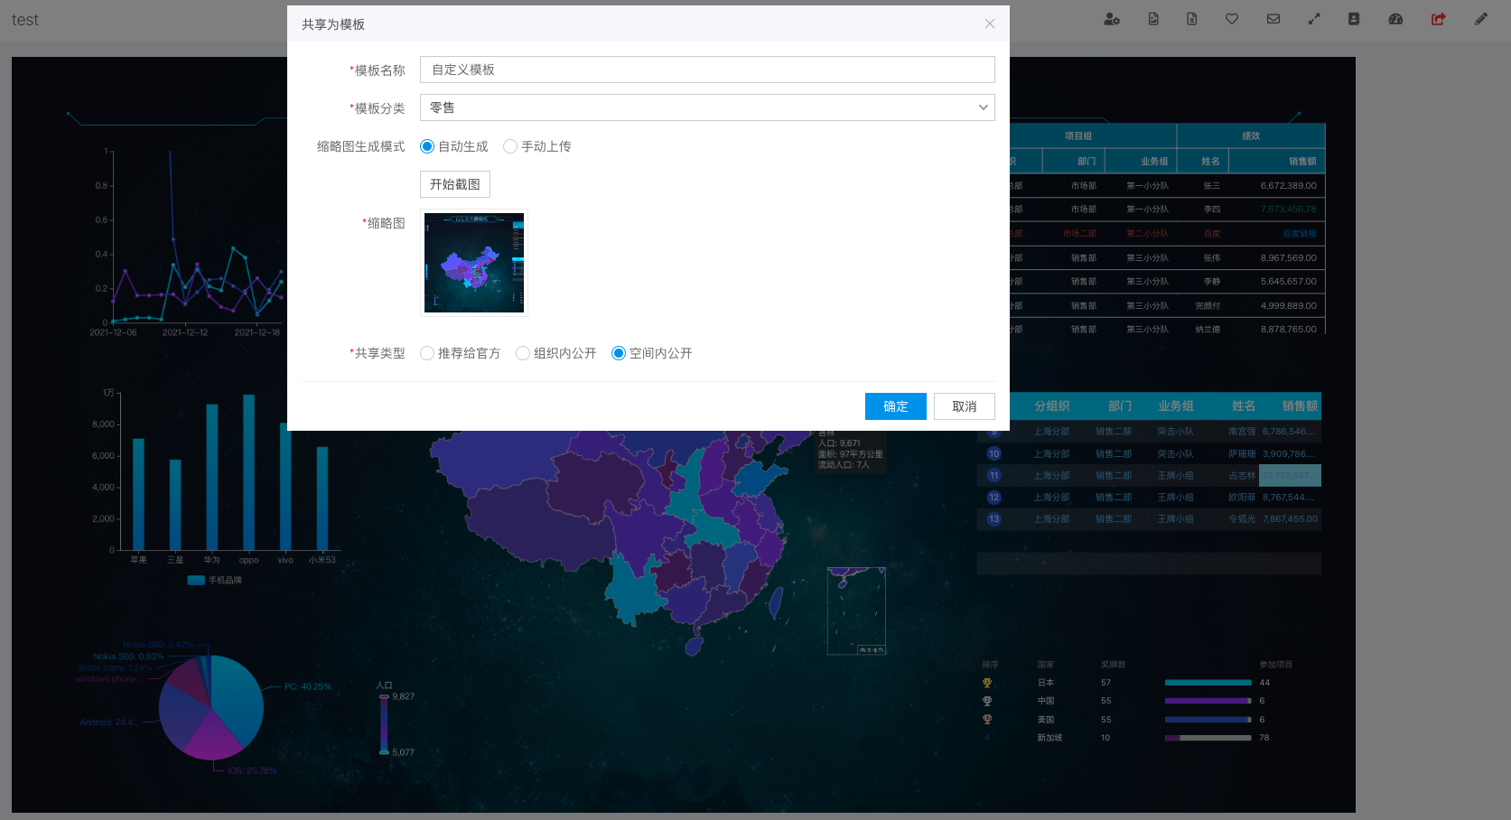Click the 4,999,889.00 sales value

[1289, 305]
